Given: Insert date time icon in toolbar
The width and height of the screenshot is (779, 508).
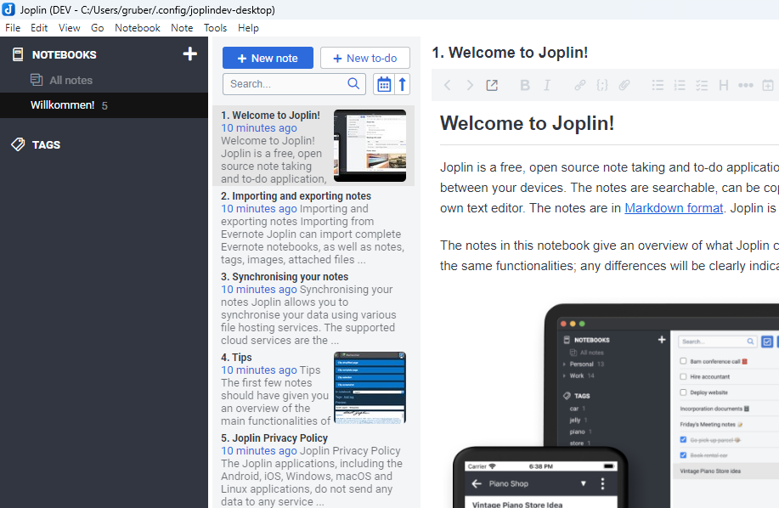Looking at the screenshot, I should pos(768,86).
